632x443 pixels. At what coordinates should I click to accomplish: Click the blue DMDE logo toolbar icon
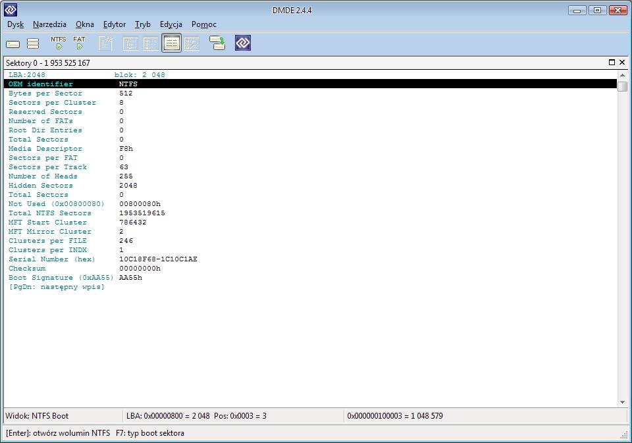point(243,43)
